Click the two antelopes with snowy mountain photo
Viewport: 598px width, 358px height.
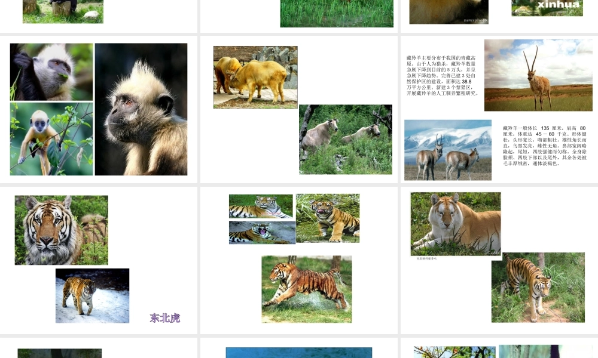(448, 150)
